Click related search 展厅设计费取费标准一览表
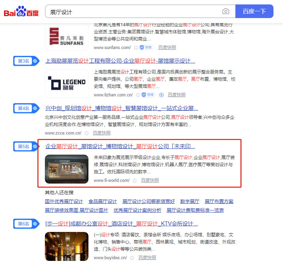The width and height of the screenshot is (283, 266). (195, 210)
